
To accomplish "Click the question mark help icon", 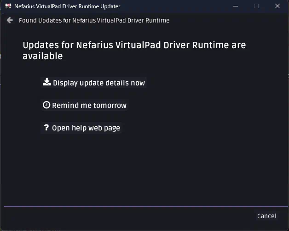I will pyautogui.click(x=46, y=128).
